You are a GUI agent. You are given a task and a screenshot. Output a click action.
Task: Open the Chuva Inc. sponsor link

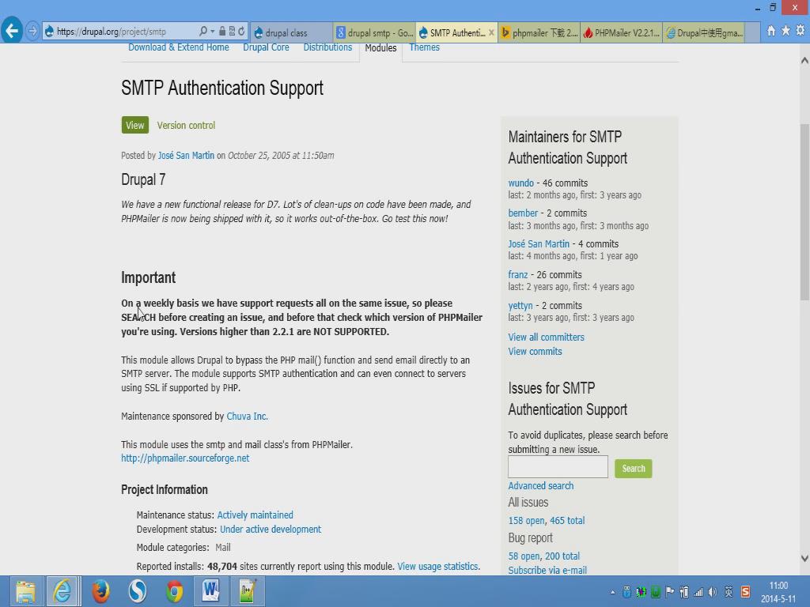[x=247, y=416]
